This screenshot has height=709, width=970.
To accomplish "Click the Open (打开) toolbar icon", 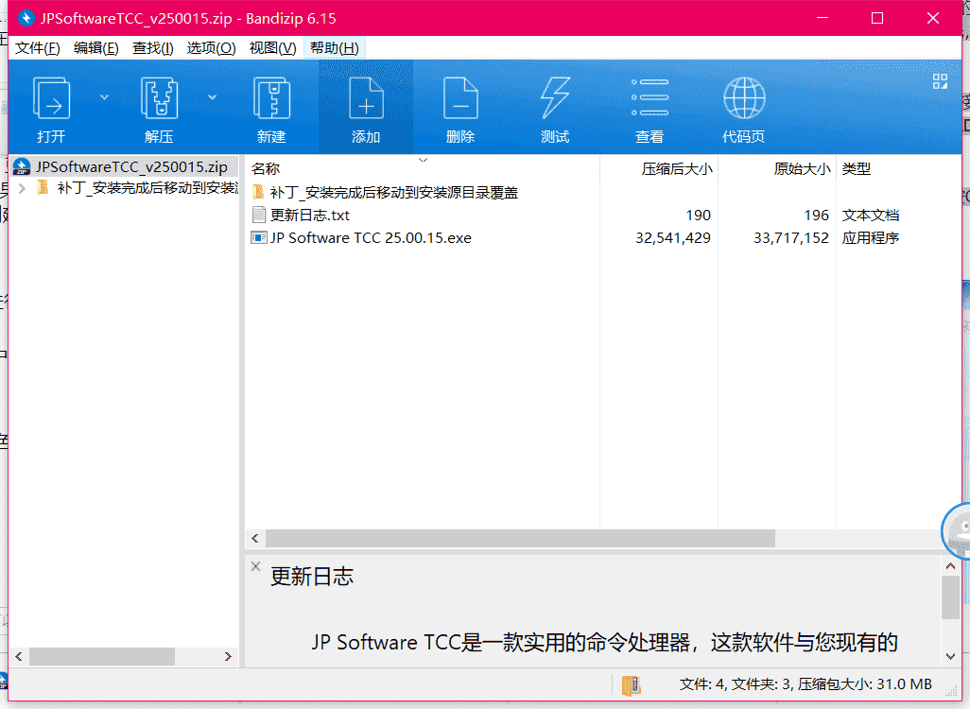I will pyautogui.click(x=51, y=97).
